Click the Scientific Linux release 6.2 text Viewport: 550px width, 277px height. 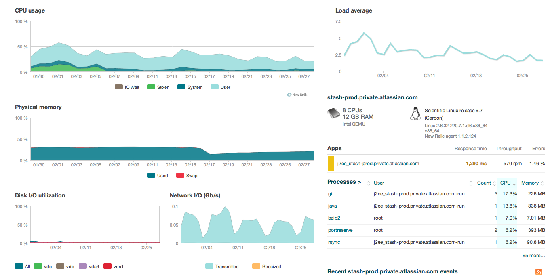[x=453, y=110]
